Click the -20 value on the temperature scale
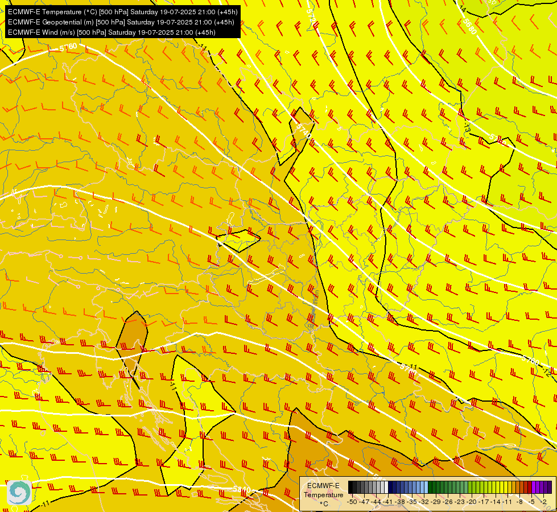This screenshot has height=512, width=557. tap(472, 502)
